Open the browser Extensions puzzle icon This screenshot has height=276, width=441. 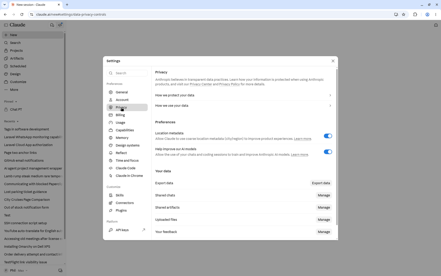click(415, 14)
